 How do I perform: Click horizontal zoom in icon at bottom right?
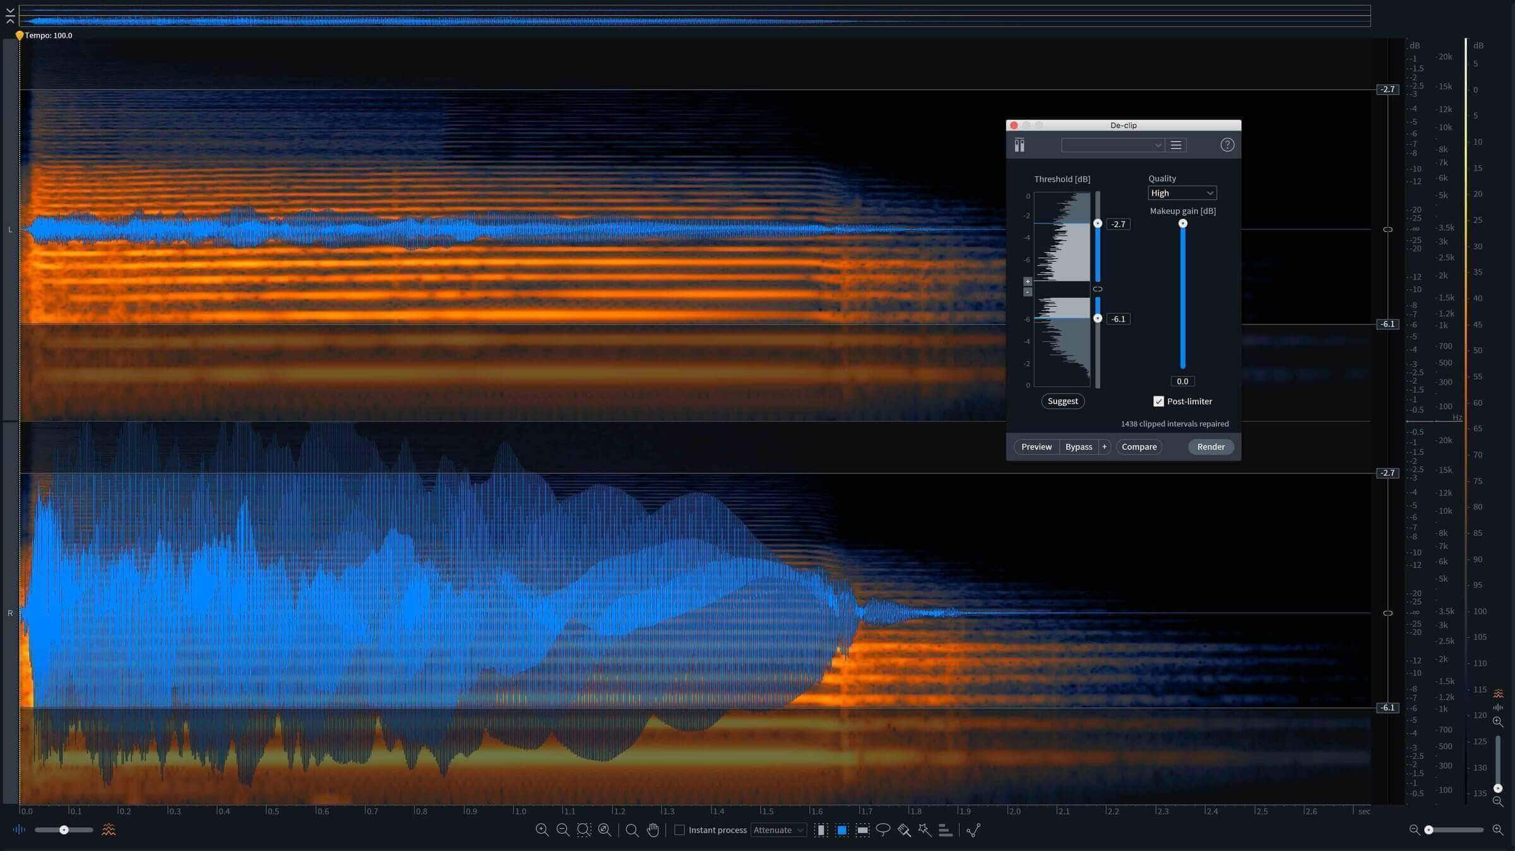coord(1497,830)
